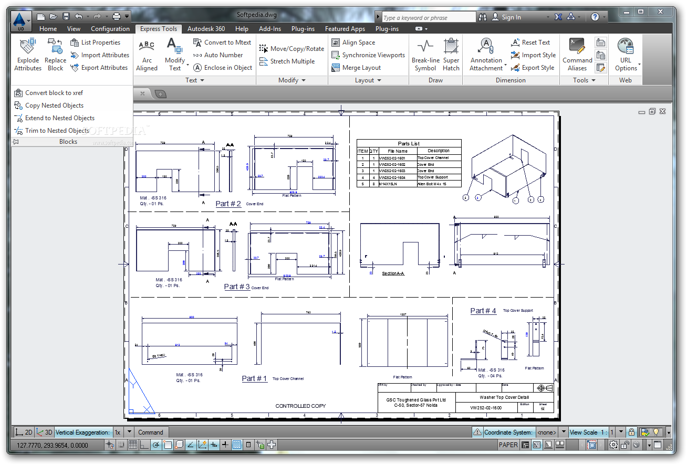Click Convert to Mtext
This screenshot has width=687, height=465.
point(222,43)
